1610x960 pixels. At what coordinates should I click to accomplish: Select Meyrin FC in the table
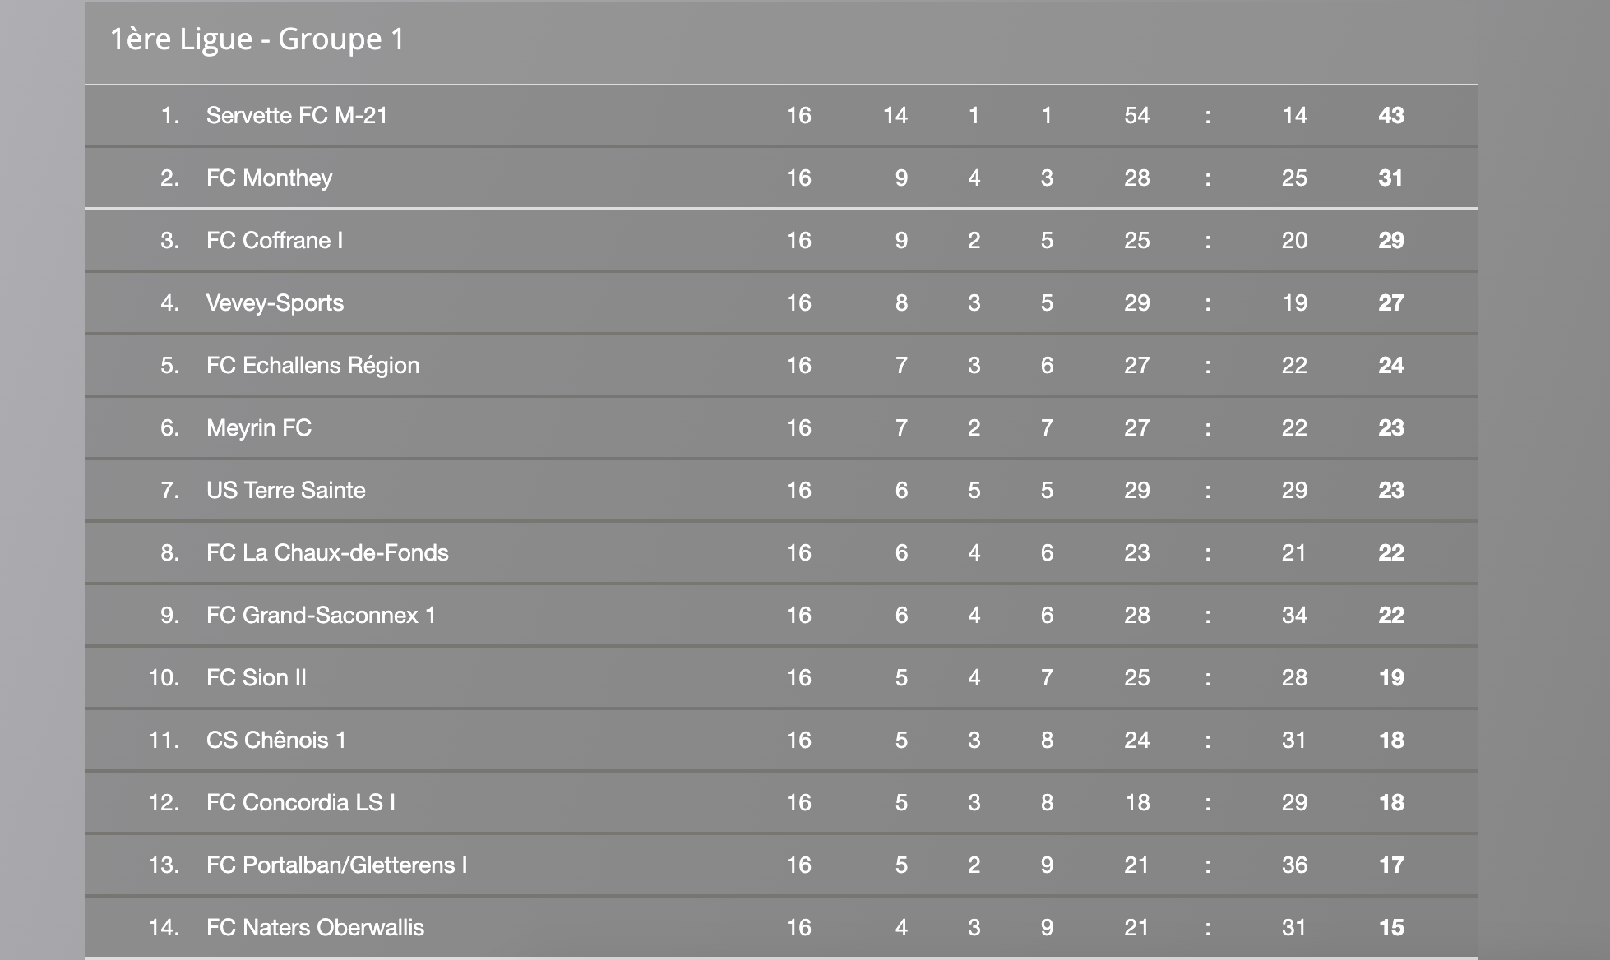tap(259, 427)
